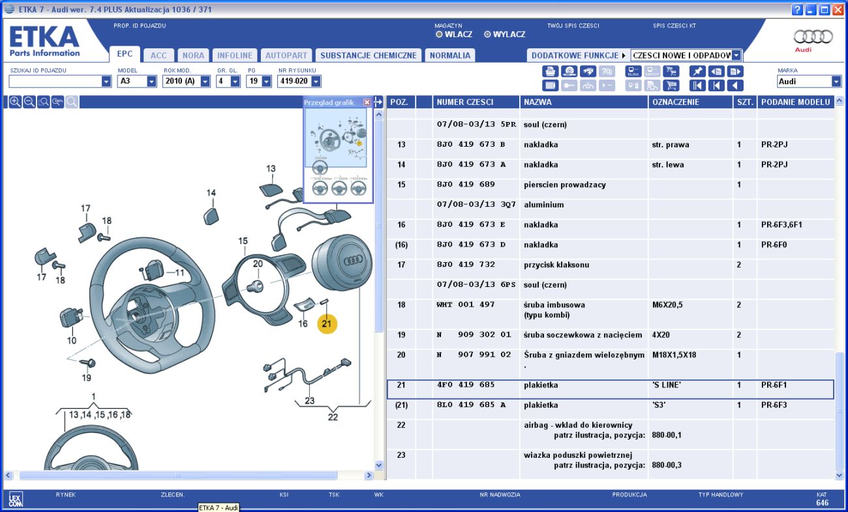Click the double shopping carts icon
The width and height of the screenshot is (848, 512).
tap(671, 71)
